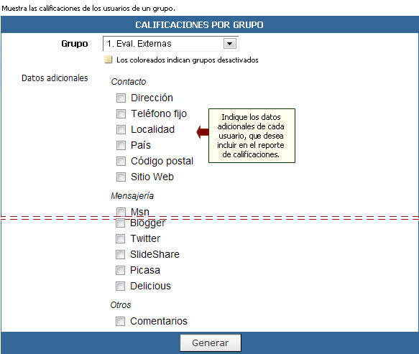The image size is (419, 354).
Task: Check the Twitter option
Action: click(120, 238)
